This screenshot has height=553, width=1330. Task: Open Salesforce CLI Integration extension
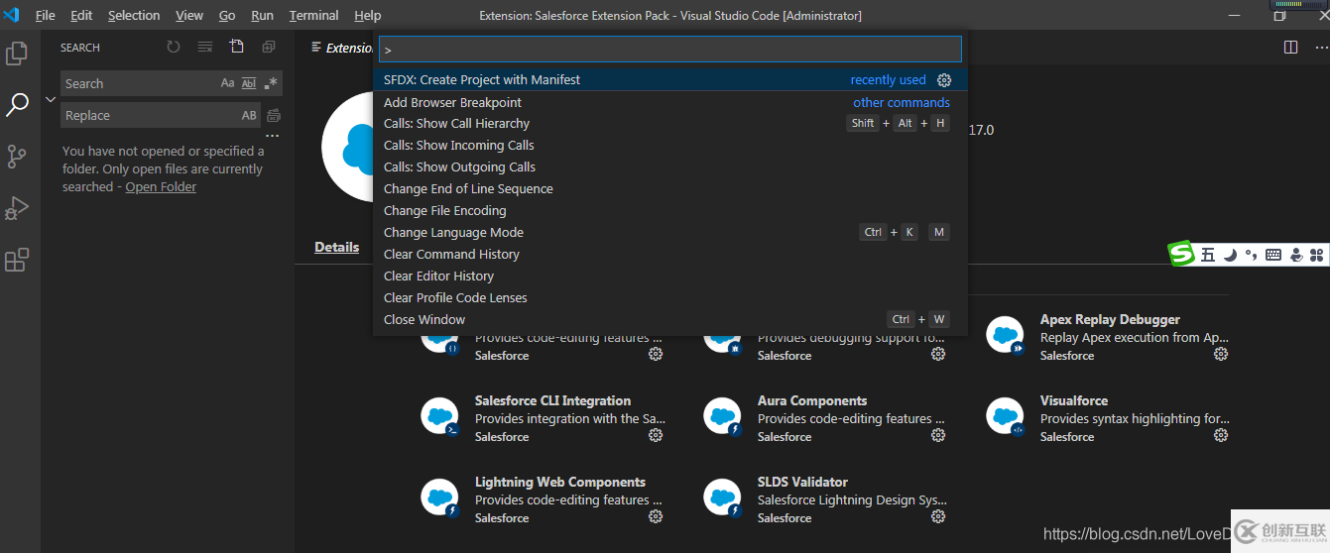point(552,400)
